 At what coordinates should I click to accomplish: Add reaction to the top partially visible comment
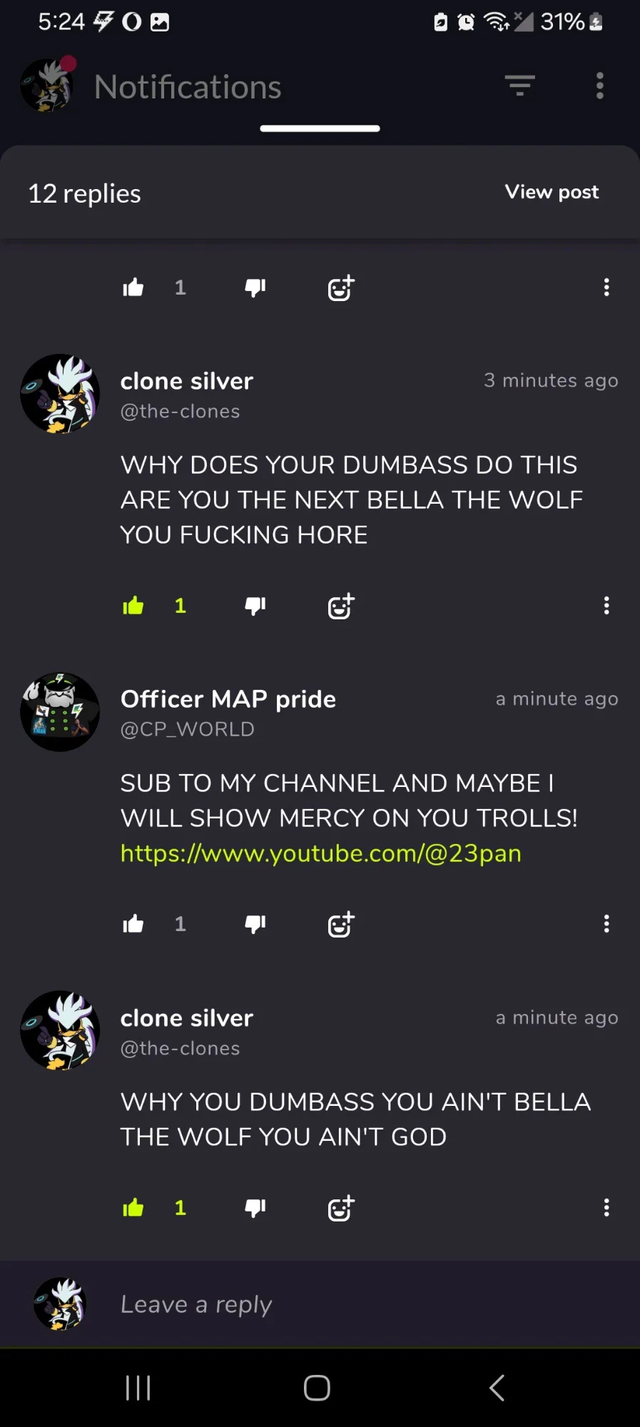[341, 288]
